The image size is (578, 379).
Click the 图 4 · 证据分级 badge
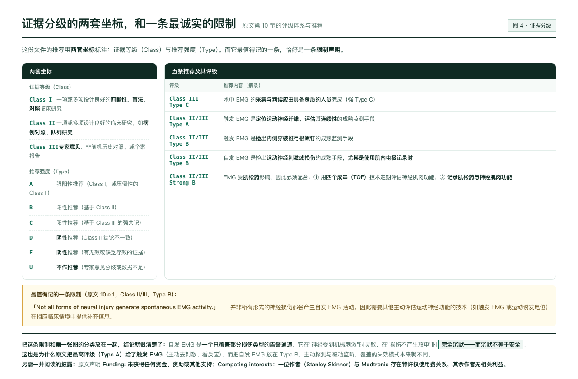pyautogui.click(x=532, y=26)
